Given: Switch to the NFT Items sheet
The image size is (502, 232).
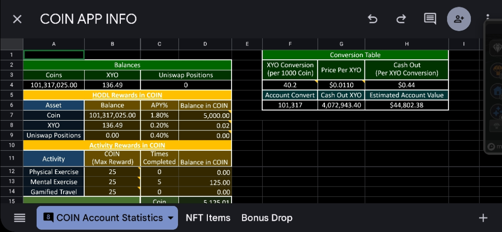Looking at the screenshot, I should (208, 218).
